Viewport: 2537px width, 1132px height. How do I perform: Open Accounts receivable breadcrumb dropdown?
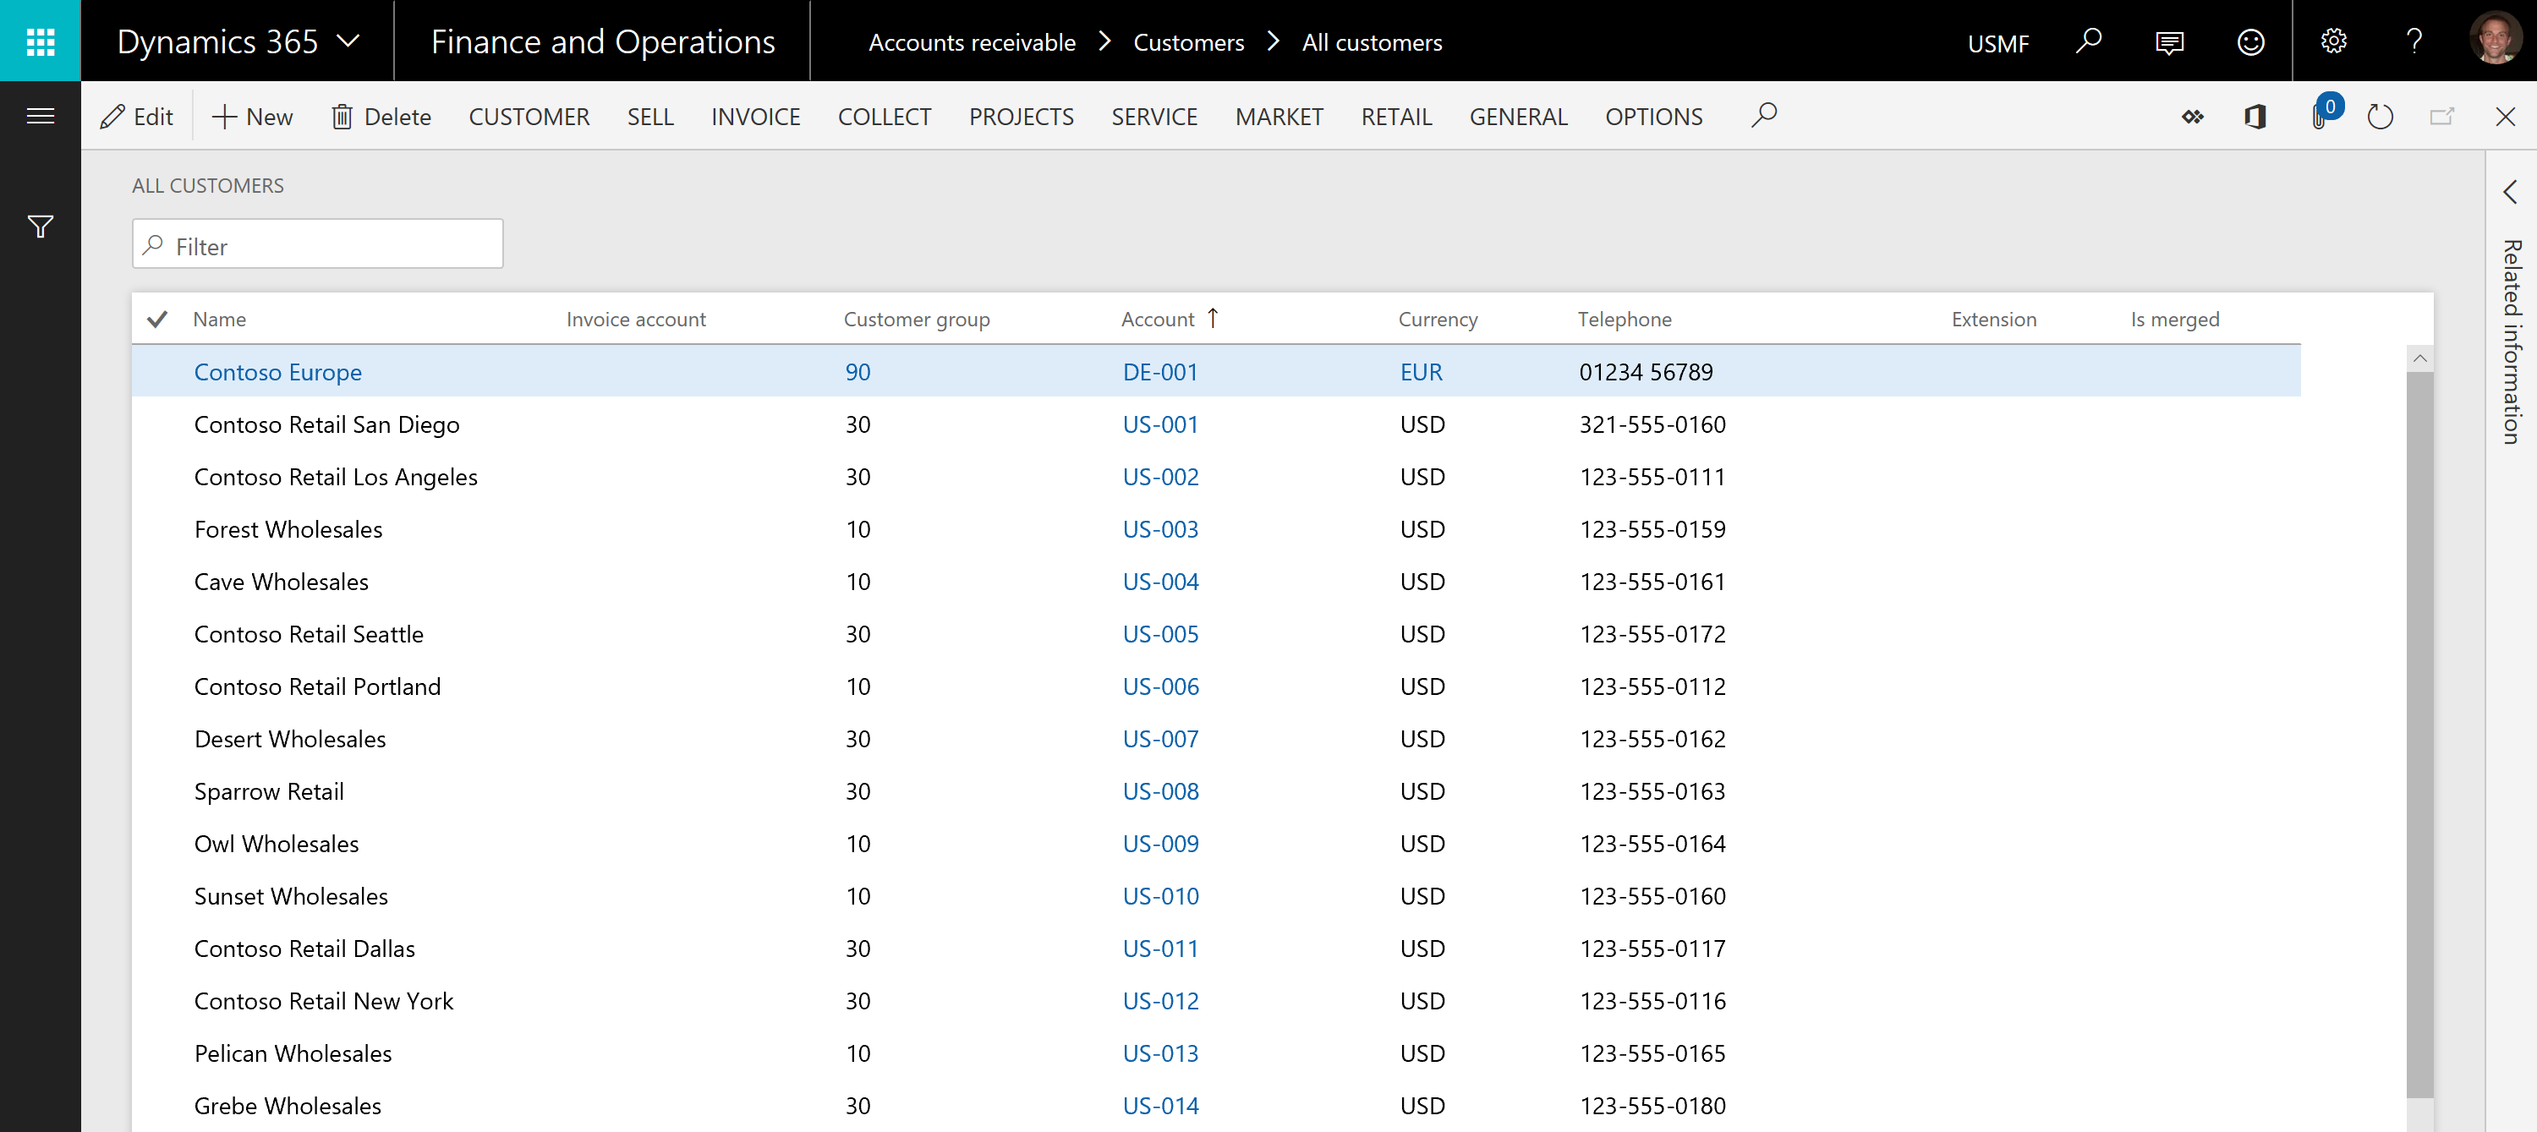click(x=973, y=42)
